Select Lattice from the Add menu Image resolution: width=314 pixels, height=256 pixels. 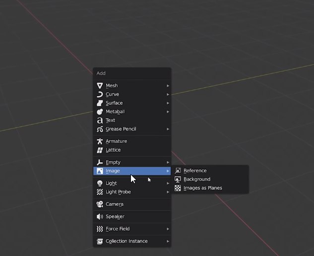point(132,150)
